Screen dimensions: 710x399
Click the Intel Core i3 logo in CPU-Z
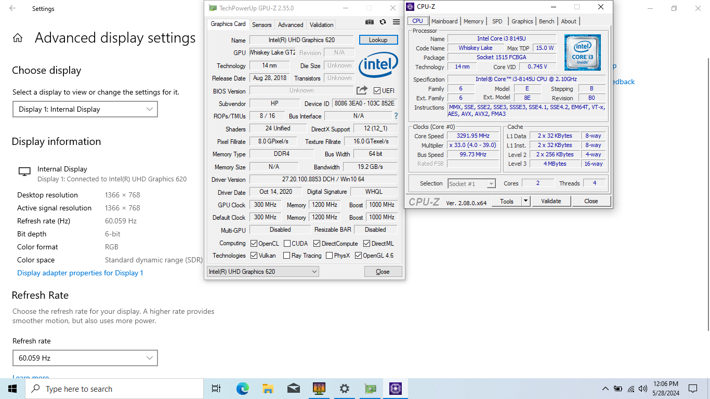[x=583, y=52]
